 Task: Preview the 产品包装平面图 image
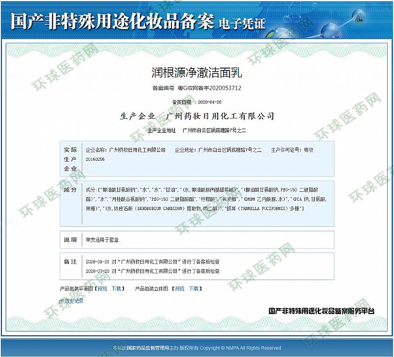point(102,288)
